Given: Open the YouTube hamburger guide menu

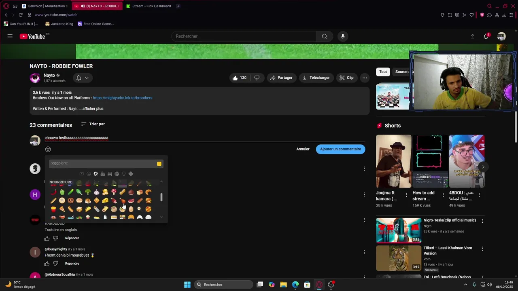Looking at the screenshot, I should [x=10, y=36].
